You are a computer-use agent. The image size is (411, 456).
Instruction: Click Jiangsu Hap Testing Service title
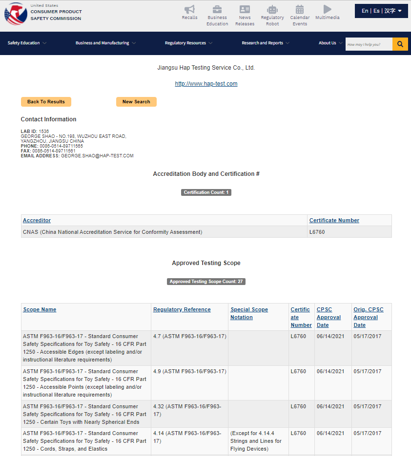(x=206, y=68)
